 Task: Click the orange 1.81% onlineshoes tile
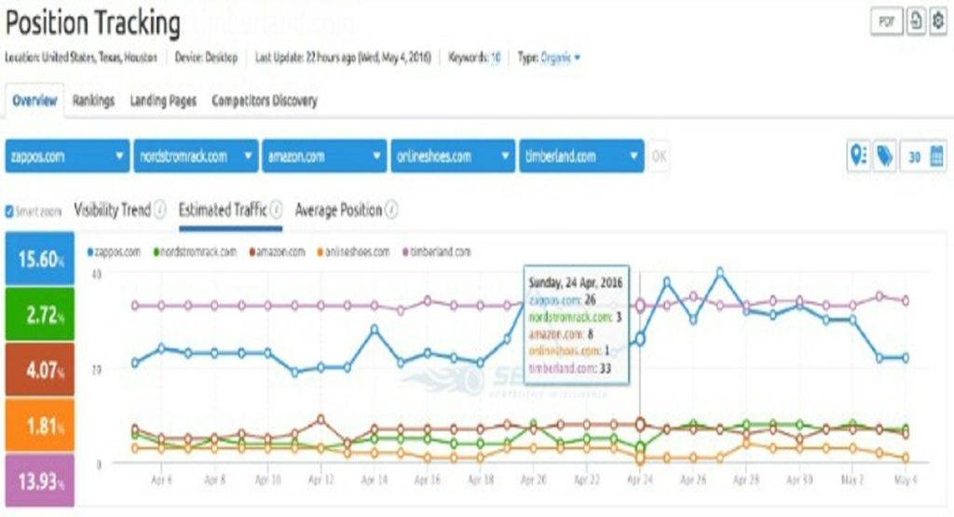[40, 425]
